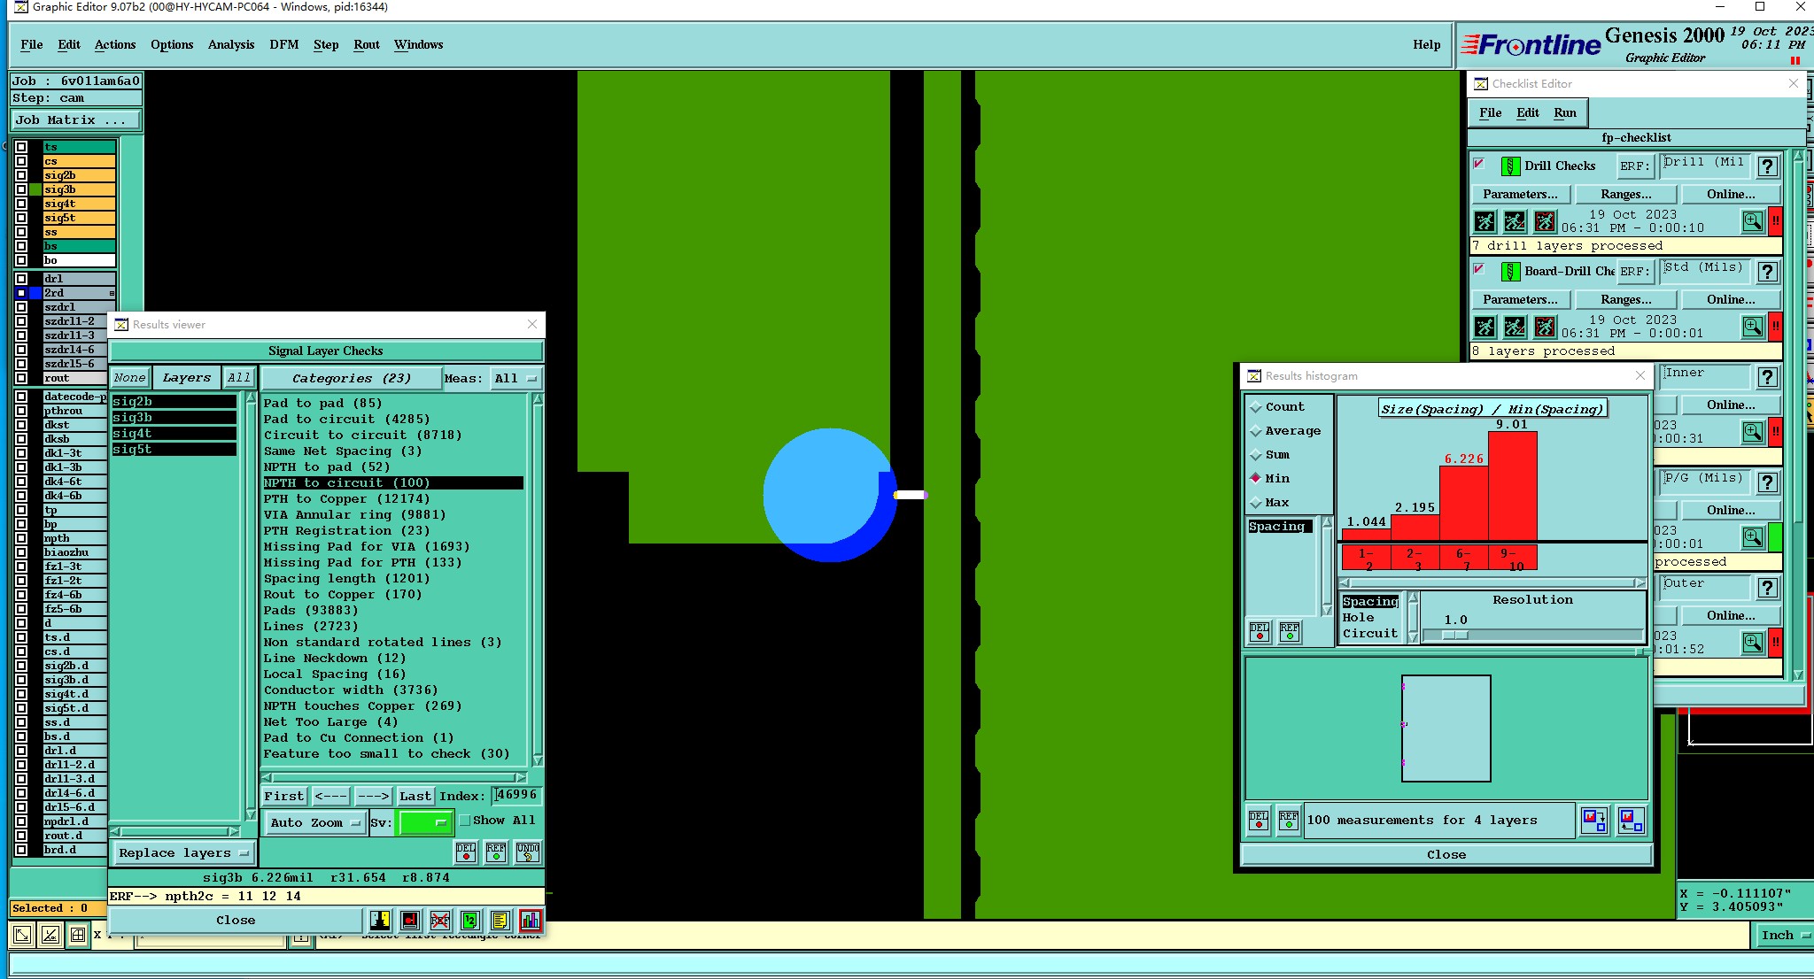Open the Replace layers dropdown

pyautogui.click(x=183, y=853)
